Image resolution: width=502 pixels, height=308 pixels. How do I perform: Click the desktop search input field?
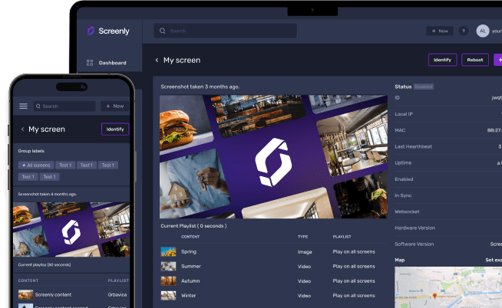pos(225,31)
